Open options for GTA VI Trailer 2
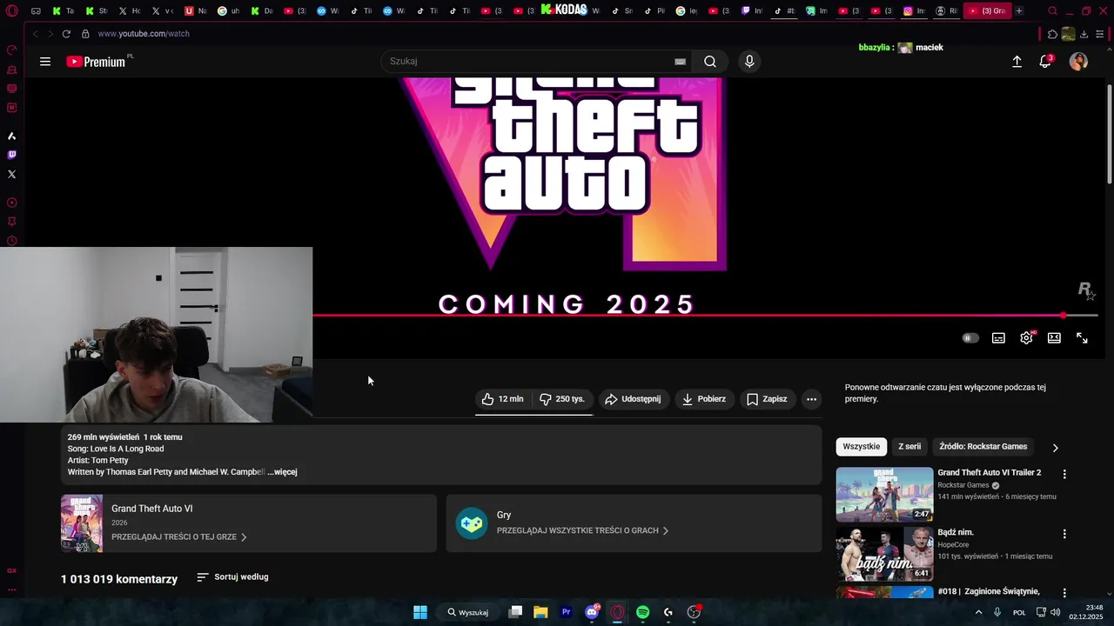The height and width of the screenshot is (626, 1114). pos(1064,475)
